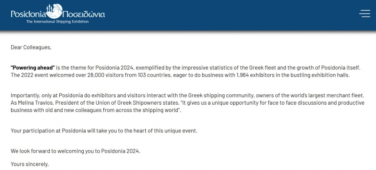
Task: Click the line starting 'Your participation at Posidonia'
Action: 104,131
